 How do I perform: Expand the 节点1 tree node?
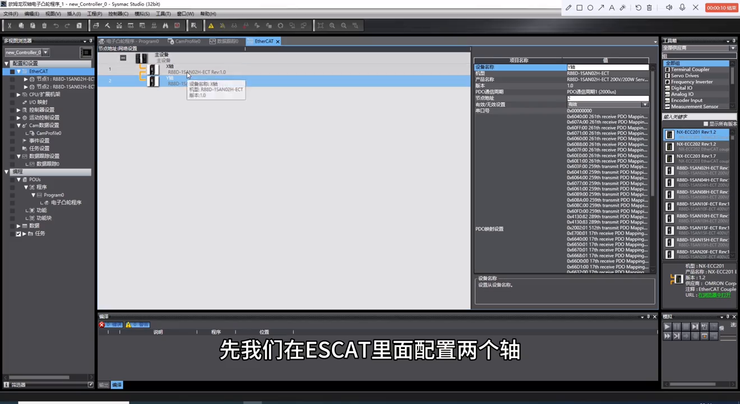tap(26, 79)
